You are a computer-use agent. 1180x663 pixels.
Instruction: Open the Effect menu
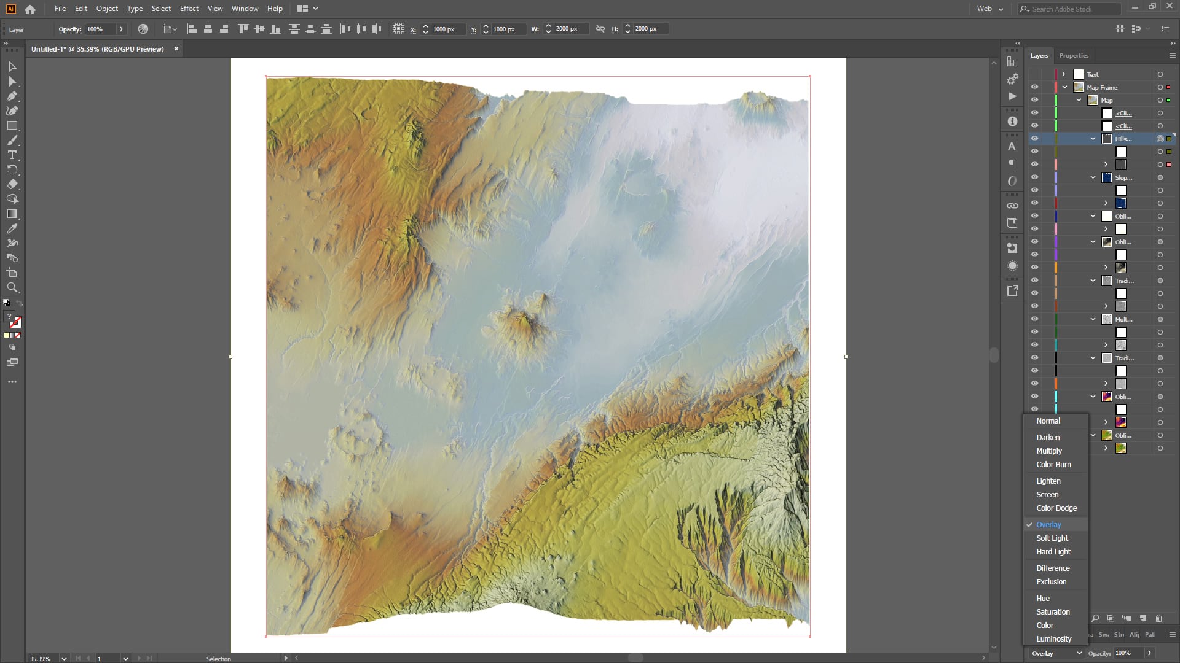[x=189, y=9]
